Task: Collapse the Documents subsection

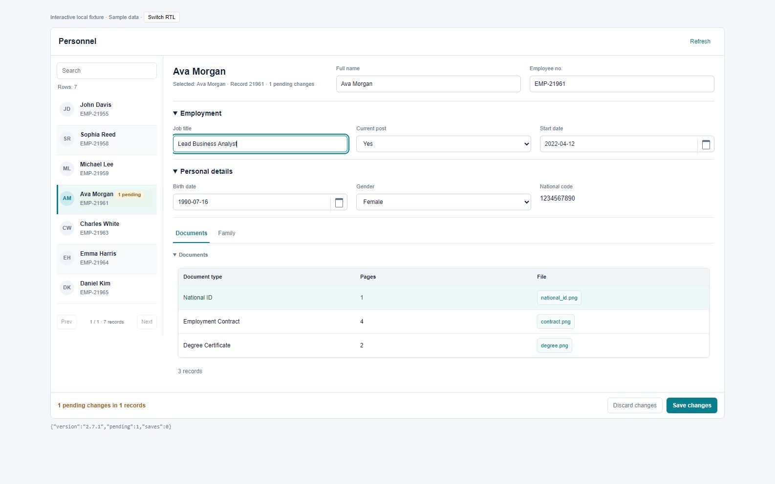Action: [x=191, y=255]
